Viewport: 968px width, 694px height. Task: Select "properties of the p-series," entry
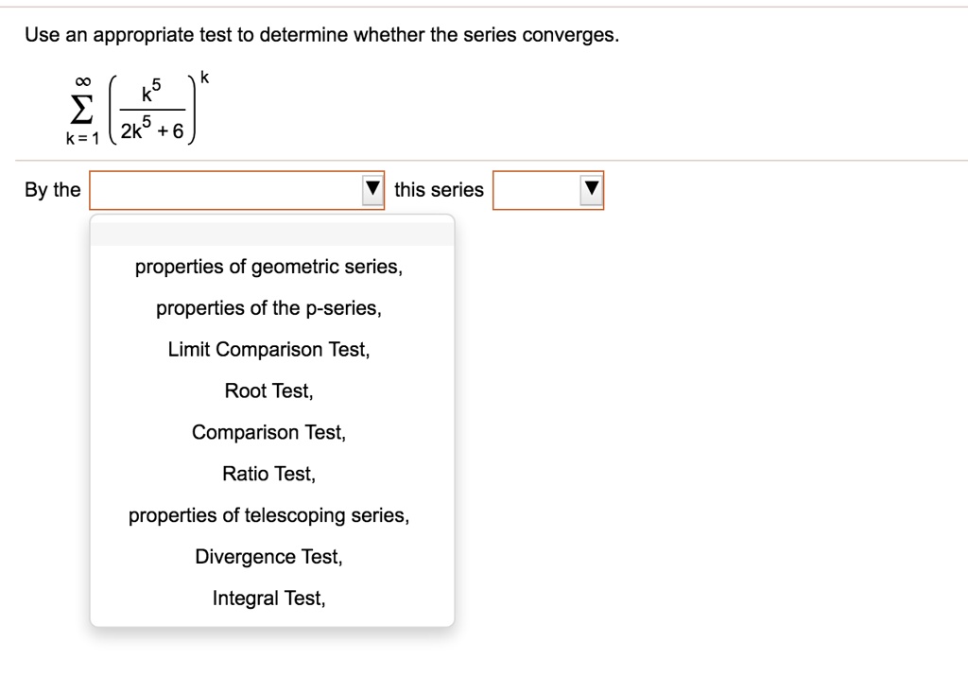268,307
